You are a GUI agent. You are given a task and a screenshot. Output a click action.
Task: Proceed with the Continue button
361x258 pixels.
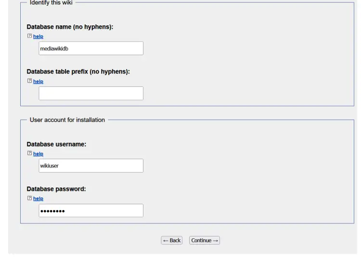[x=205, y=240]
